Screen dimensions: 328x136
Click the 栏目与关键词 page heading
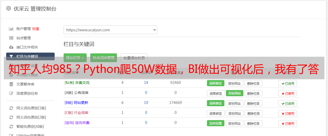pos(79,44)
